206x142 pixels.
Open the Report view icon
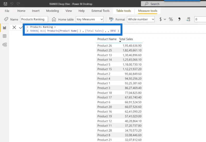4,28
